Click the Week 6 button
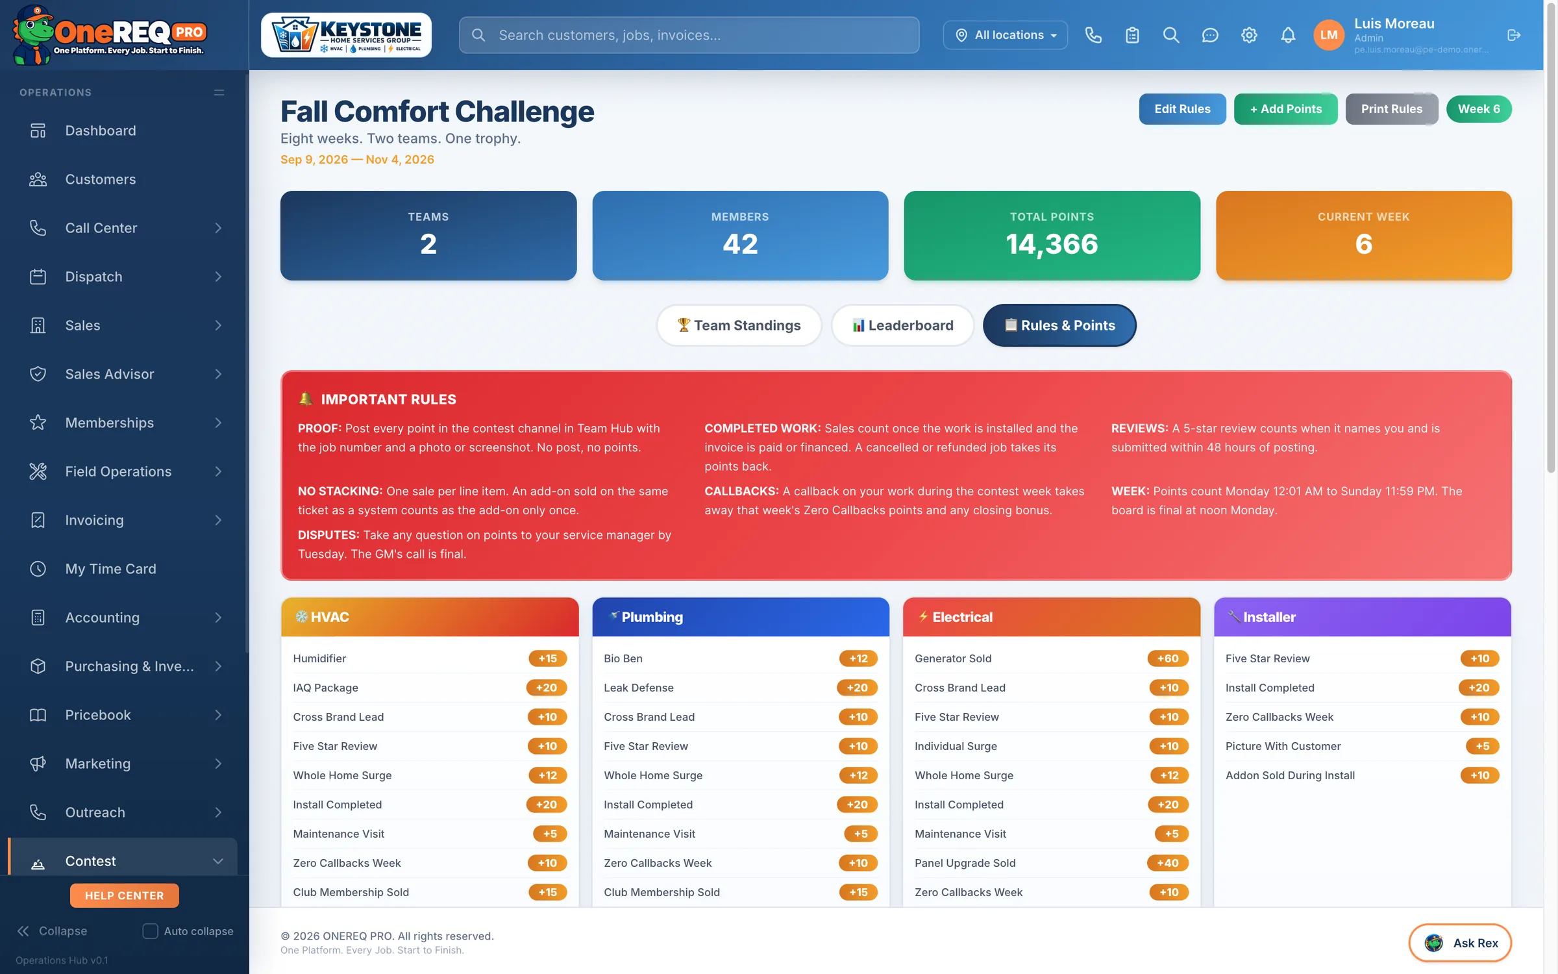The height and width of the screenshot is (974, 1558). point(1479,109)
